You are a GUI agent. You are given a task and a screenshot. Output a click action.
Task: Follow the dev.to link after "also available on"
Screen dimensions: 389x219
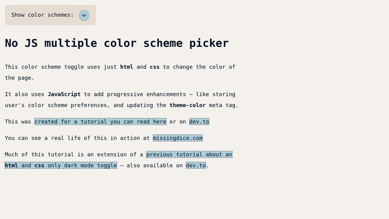point(195,165)
